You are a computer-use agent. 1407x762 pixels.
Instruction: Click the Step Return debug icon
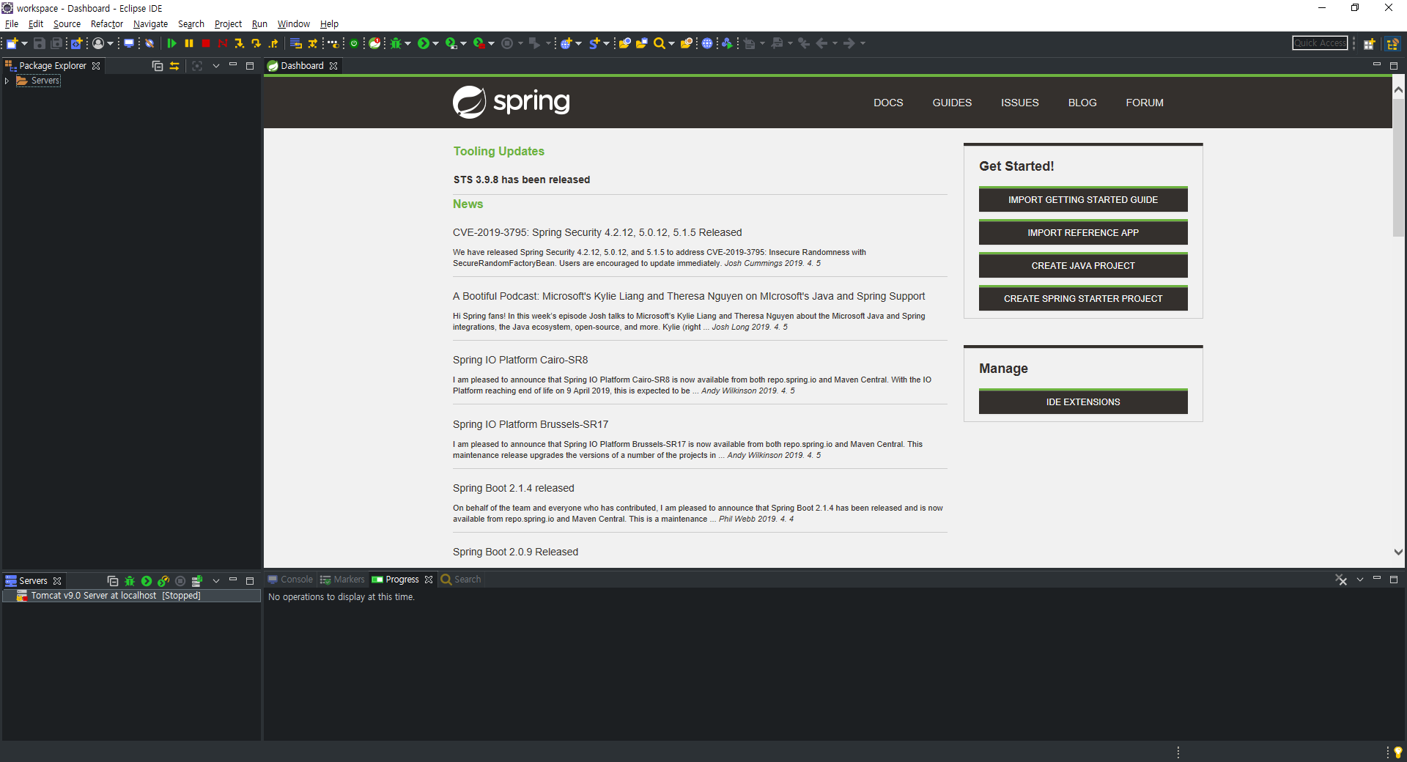pos(273,43)
